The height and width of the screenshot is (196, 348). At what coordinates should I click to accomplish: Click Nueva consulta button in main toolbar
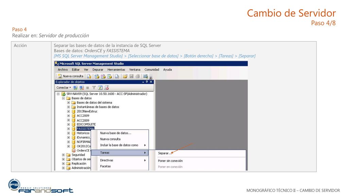pyautogui.click(x=71, y=76)
